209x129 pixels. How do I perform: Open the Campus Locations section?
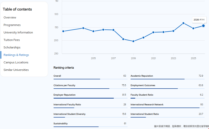coord(16,62)
